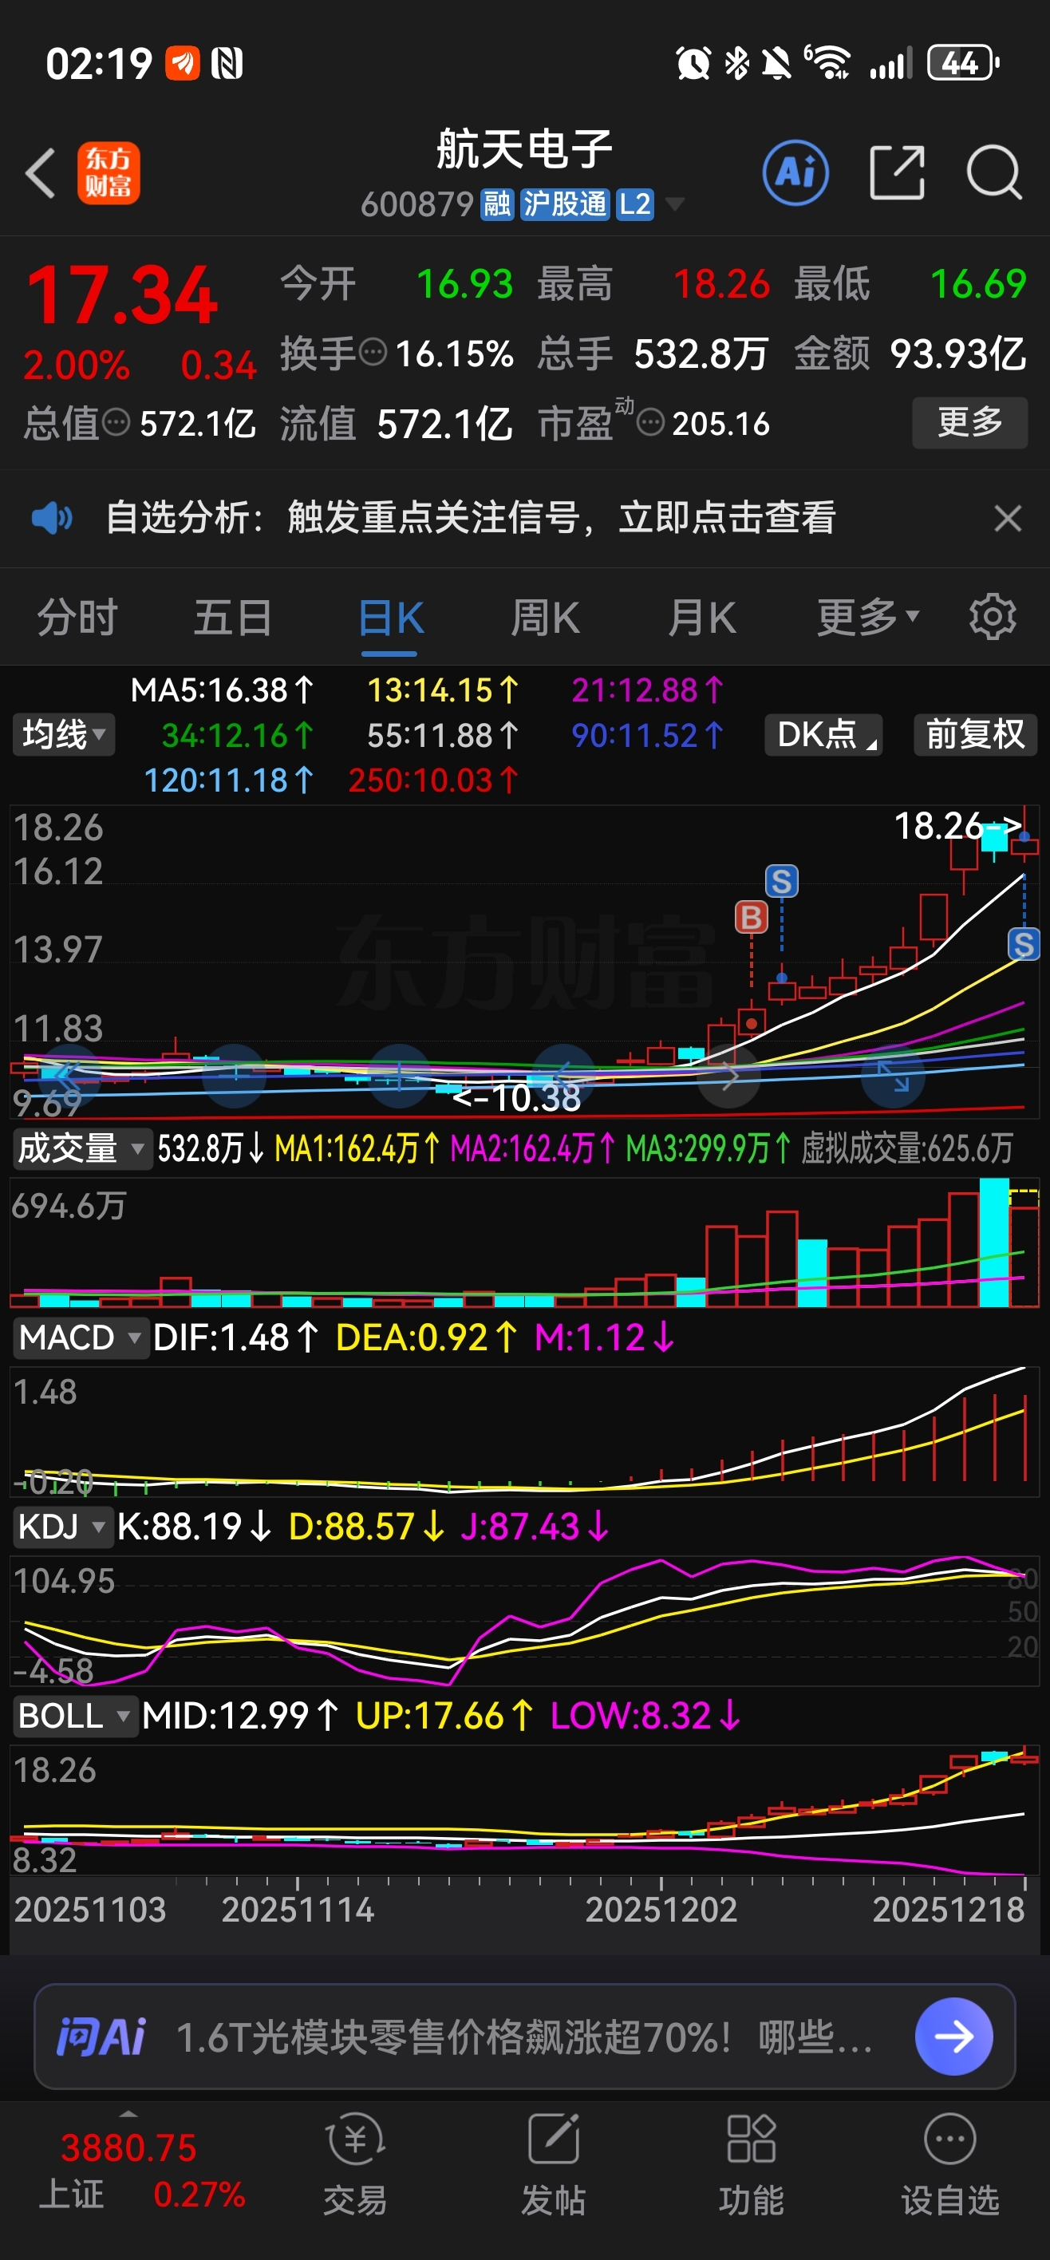Tap the share export icon
Image resolution: width=1050 pixels, height=2260 pixels.
tap(897, 173)
